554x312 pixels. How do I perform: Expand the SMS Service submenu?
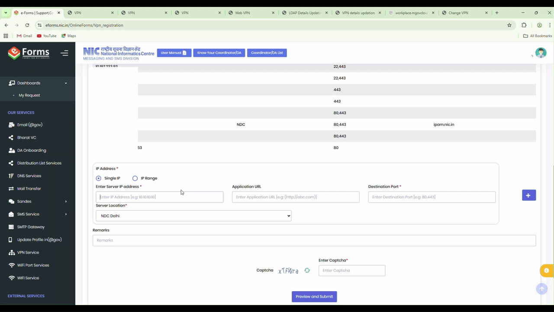point(28,214)
